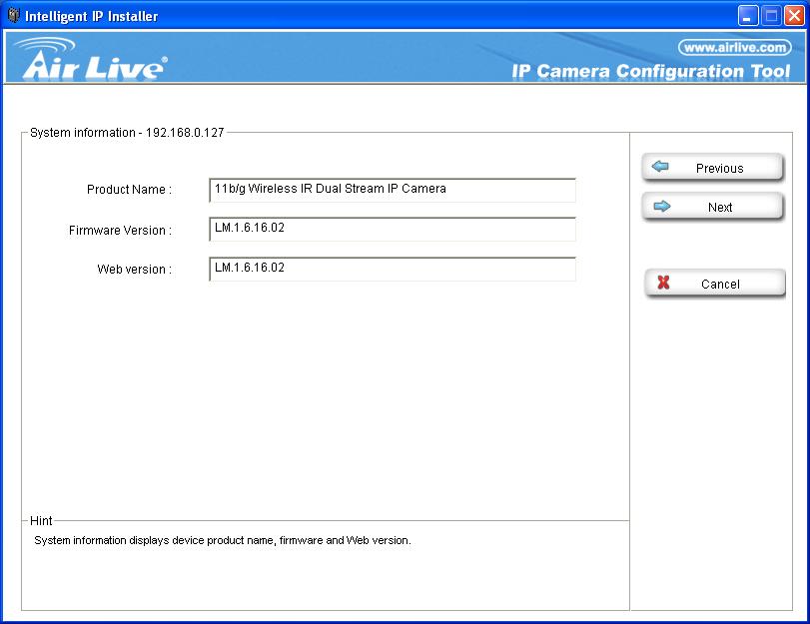Click the System information group title
The image size is (810, 624).
click(x=128, y=133)
